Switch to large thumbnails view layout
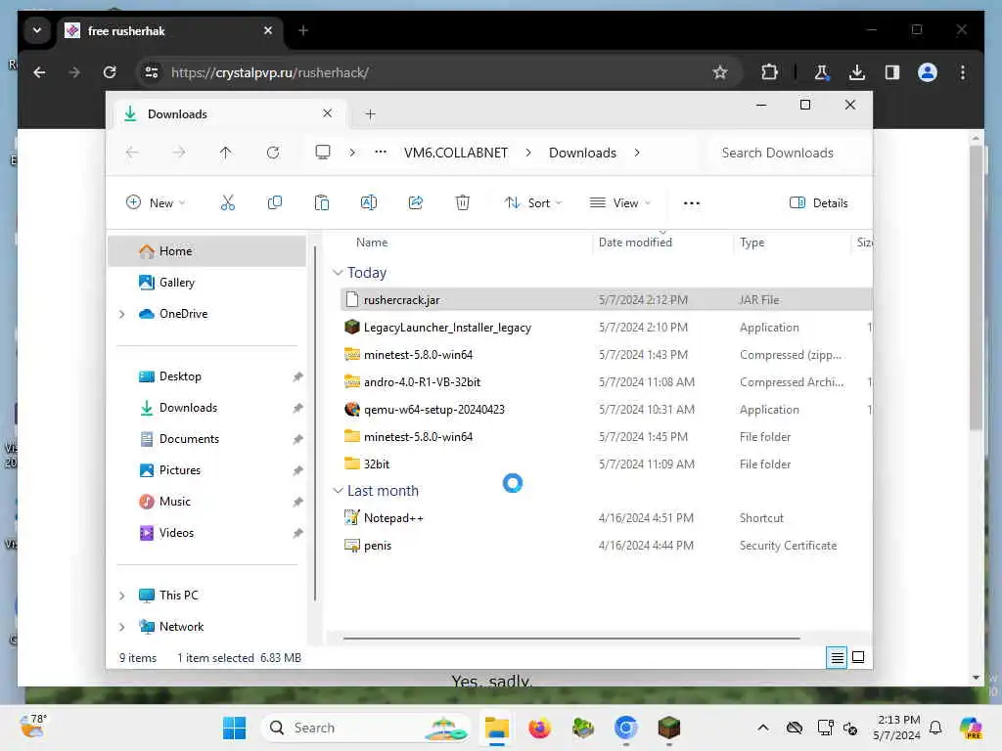The height and width of the screenshot is (751, 1002). pos(858,657)
